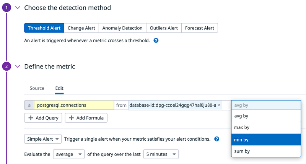Screen dimensions: 306x164
Task: Select Threshold Alert detection method
Action: point(44,28)
